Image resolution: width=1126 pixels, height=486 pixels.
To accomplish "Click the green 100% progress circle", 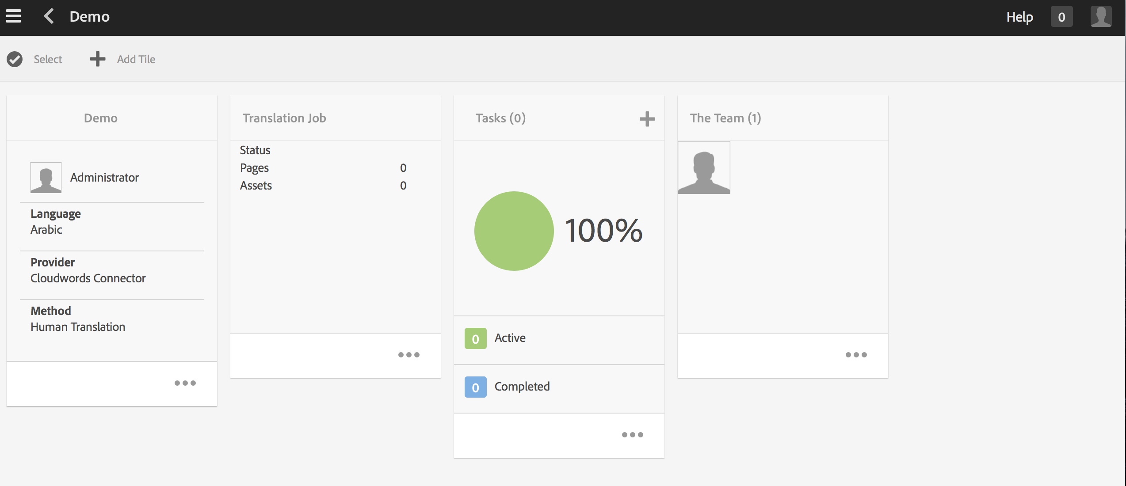I will (514, 231).
